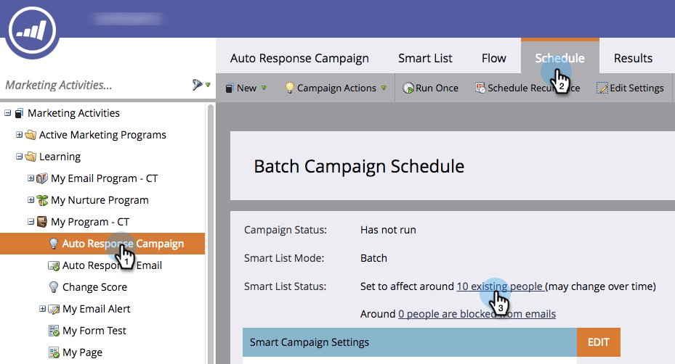Click the Marketo logo icon

[32, 30]
